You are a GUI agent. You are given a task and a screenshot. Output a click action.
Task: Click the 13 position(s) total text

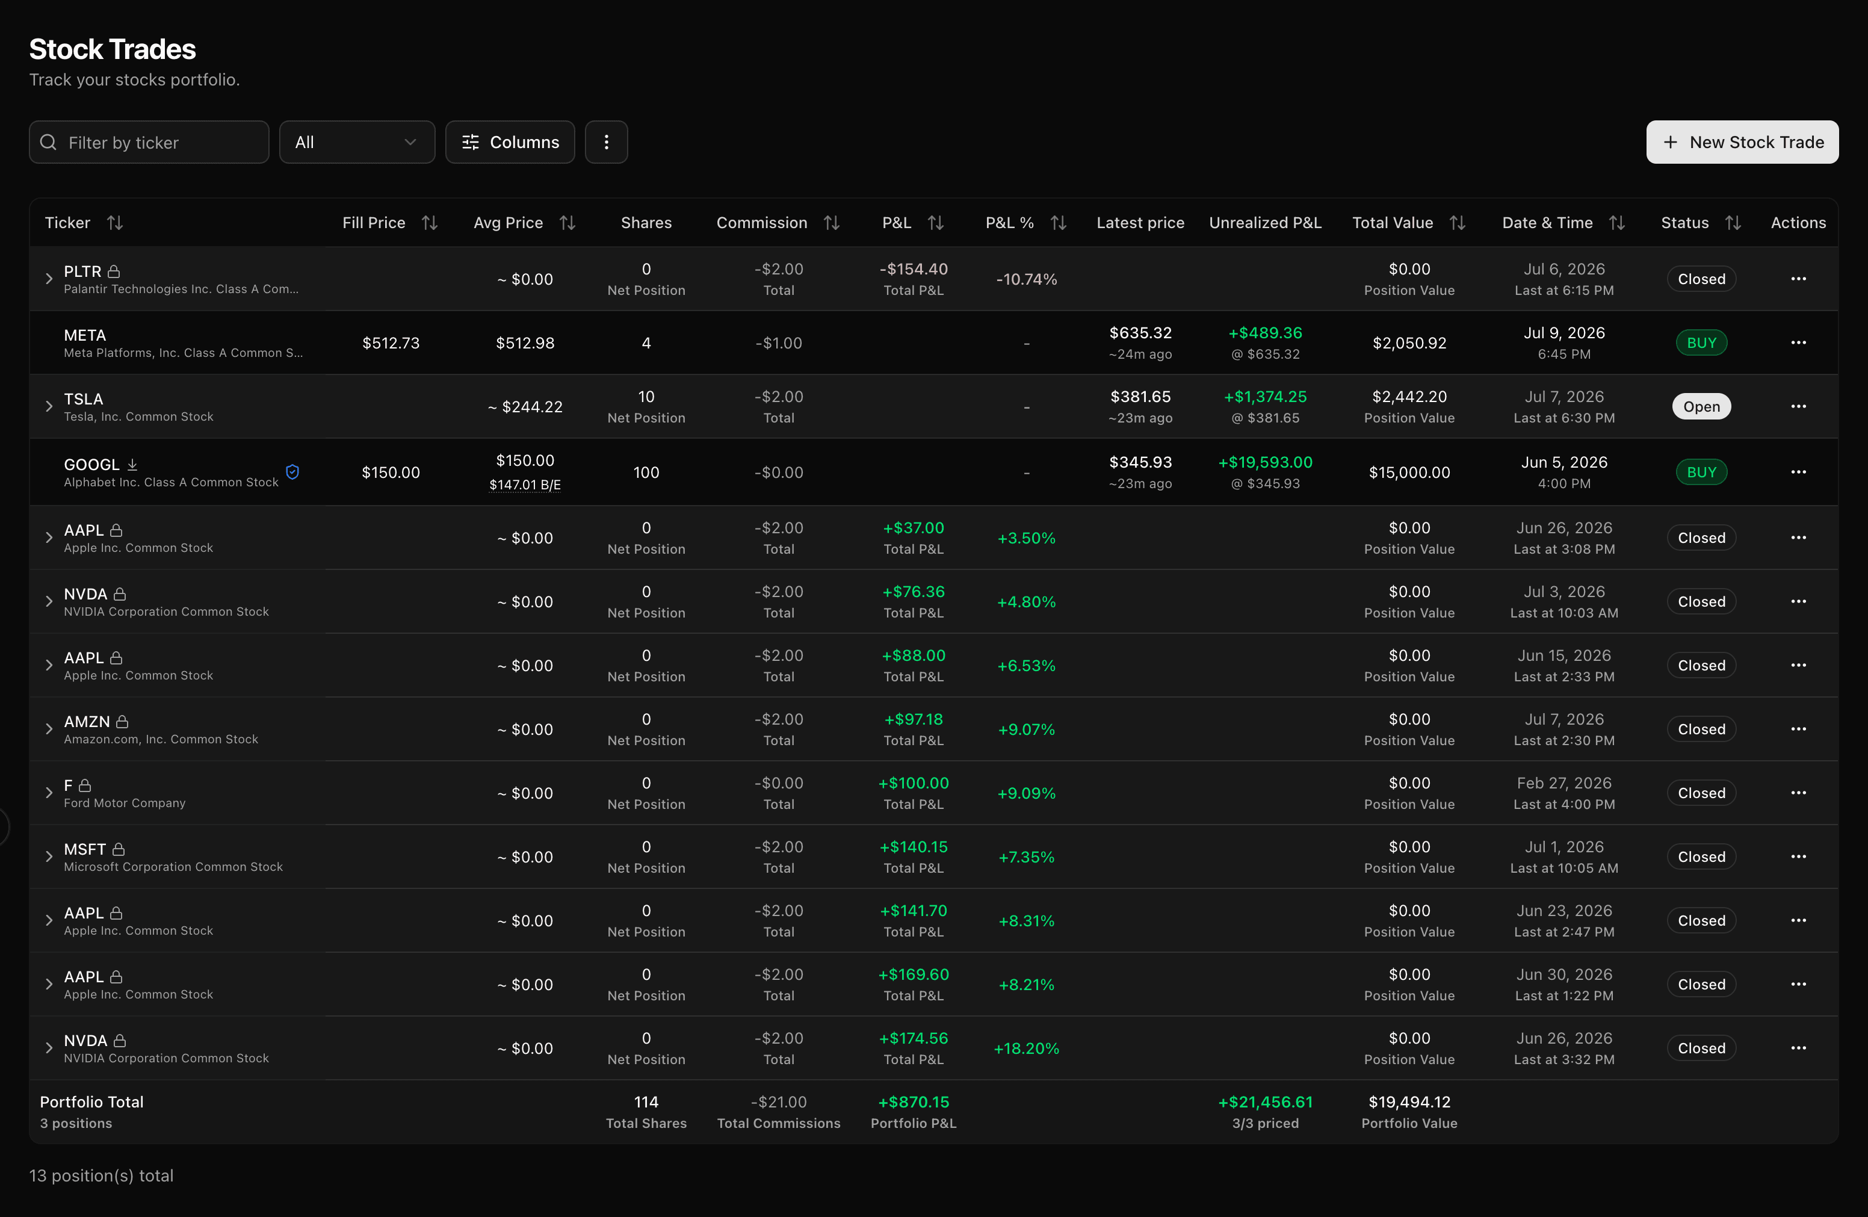pos(101,1175)
